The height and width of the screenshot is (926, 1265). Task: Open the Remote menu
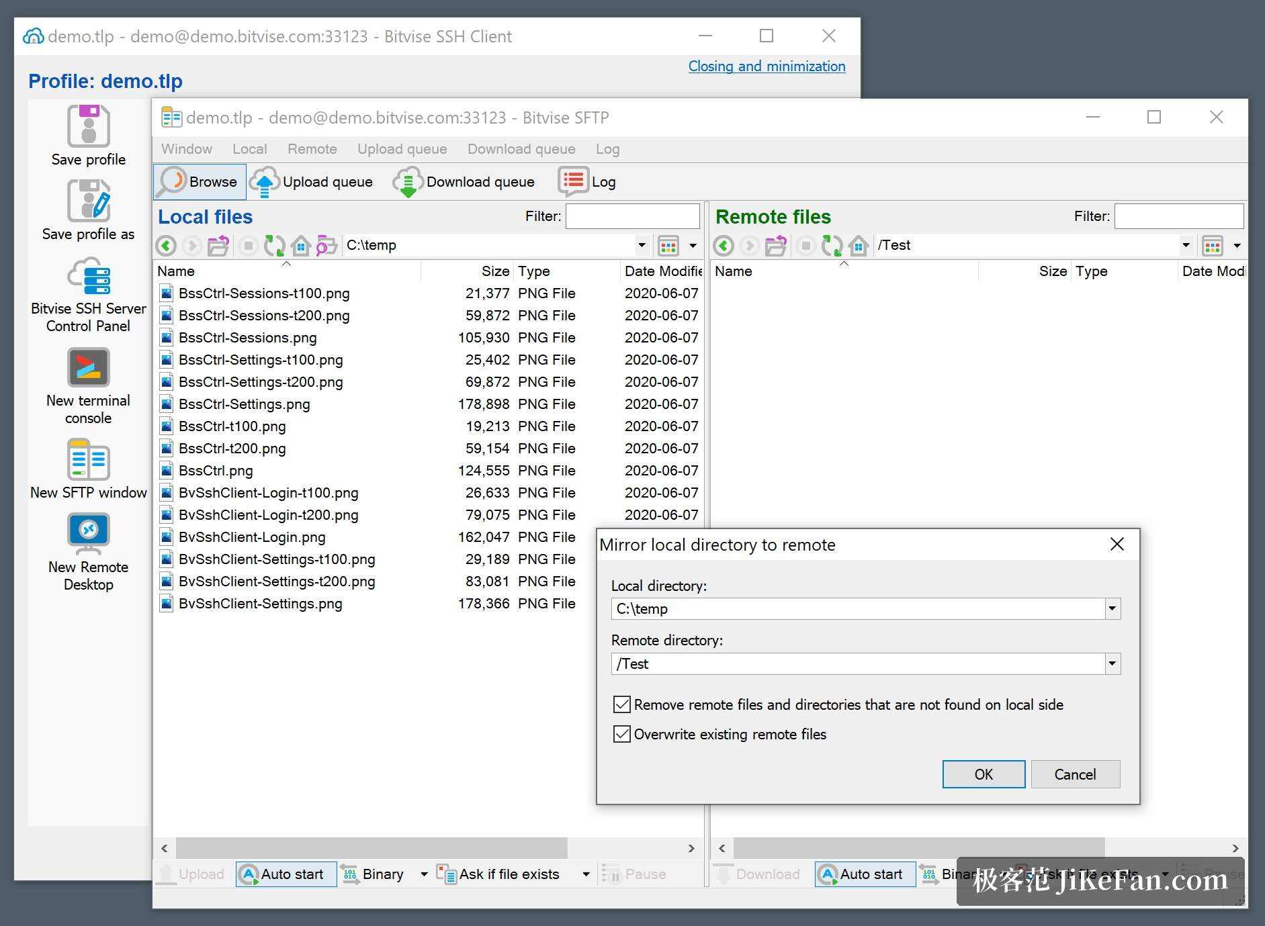click(312, 149)
